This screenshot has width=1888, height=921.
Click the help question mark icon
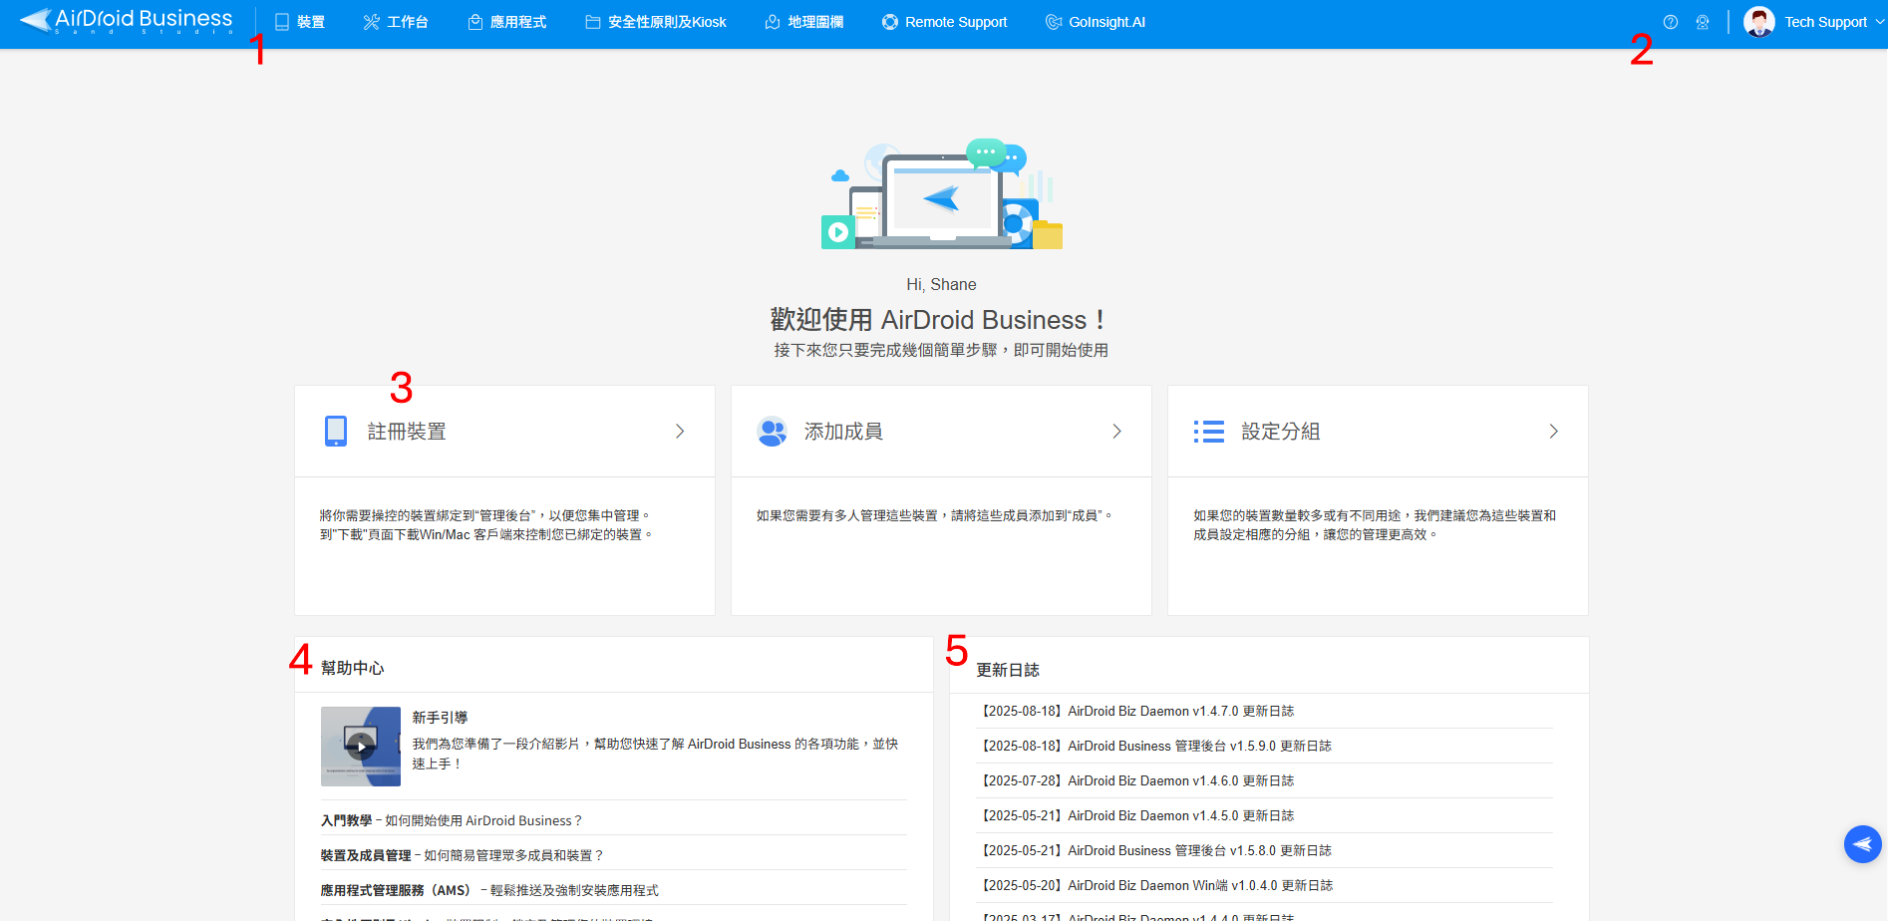click(x=1671, y=22)
